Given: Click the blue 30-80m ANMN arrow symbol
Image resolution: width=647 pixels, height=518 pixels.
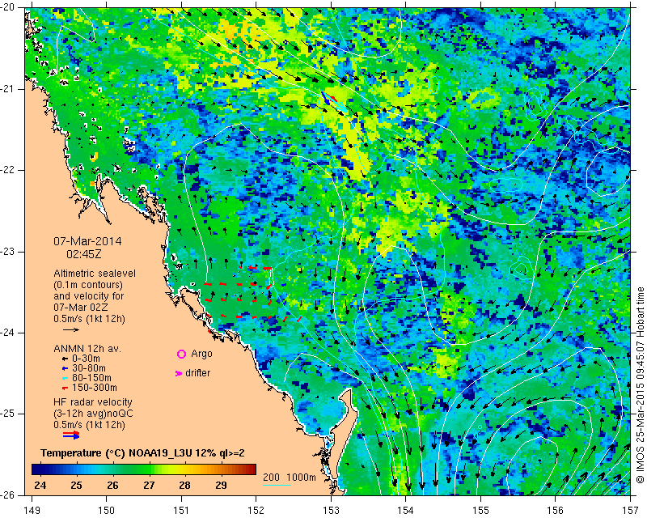Looking at the screenshot, I should (65, 368).
